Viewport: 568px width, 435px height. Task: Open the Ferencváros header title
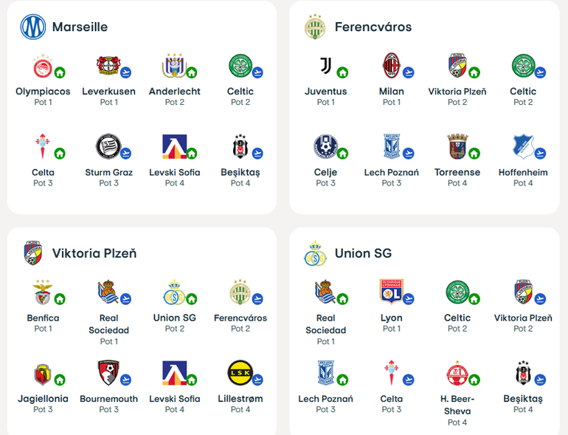click(373, 27)
